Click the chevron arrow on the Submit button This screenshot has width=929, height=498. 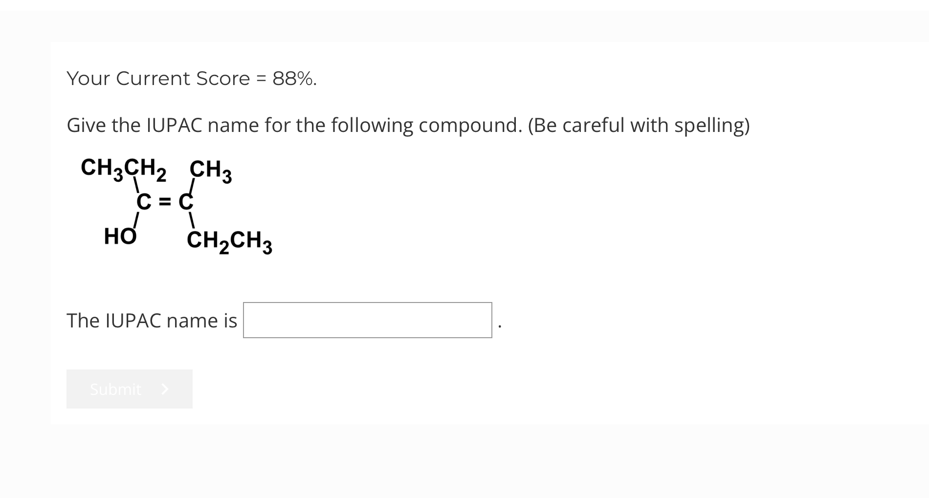pyautogui.click(x=165, y=389)
